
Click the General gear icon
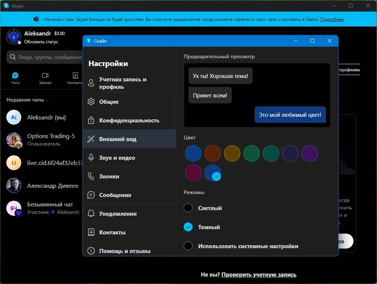coord(91,102)
